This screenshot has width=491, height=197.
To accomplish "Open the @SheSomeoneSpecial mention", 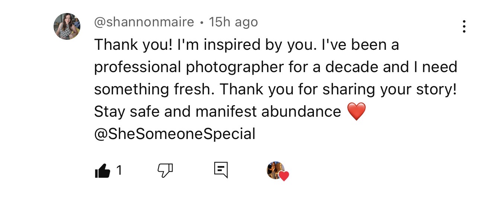I will [175, 134].
